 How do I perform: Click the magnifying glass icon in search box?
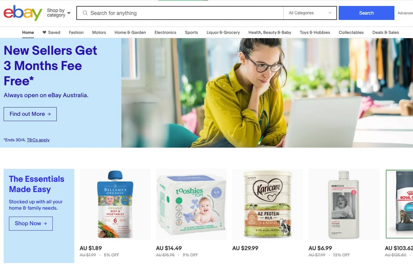click(x=85, y=13)
